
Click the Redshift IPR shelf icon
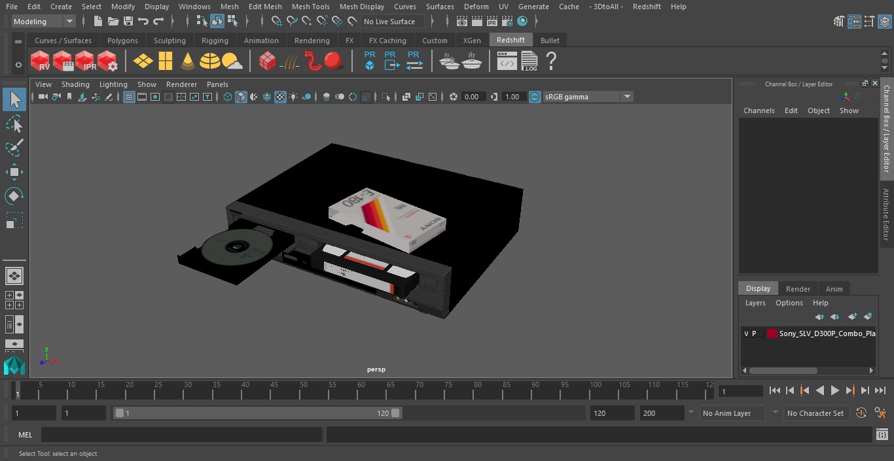[85, 61]
